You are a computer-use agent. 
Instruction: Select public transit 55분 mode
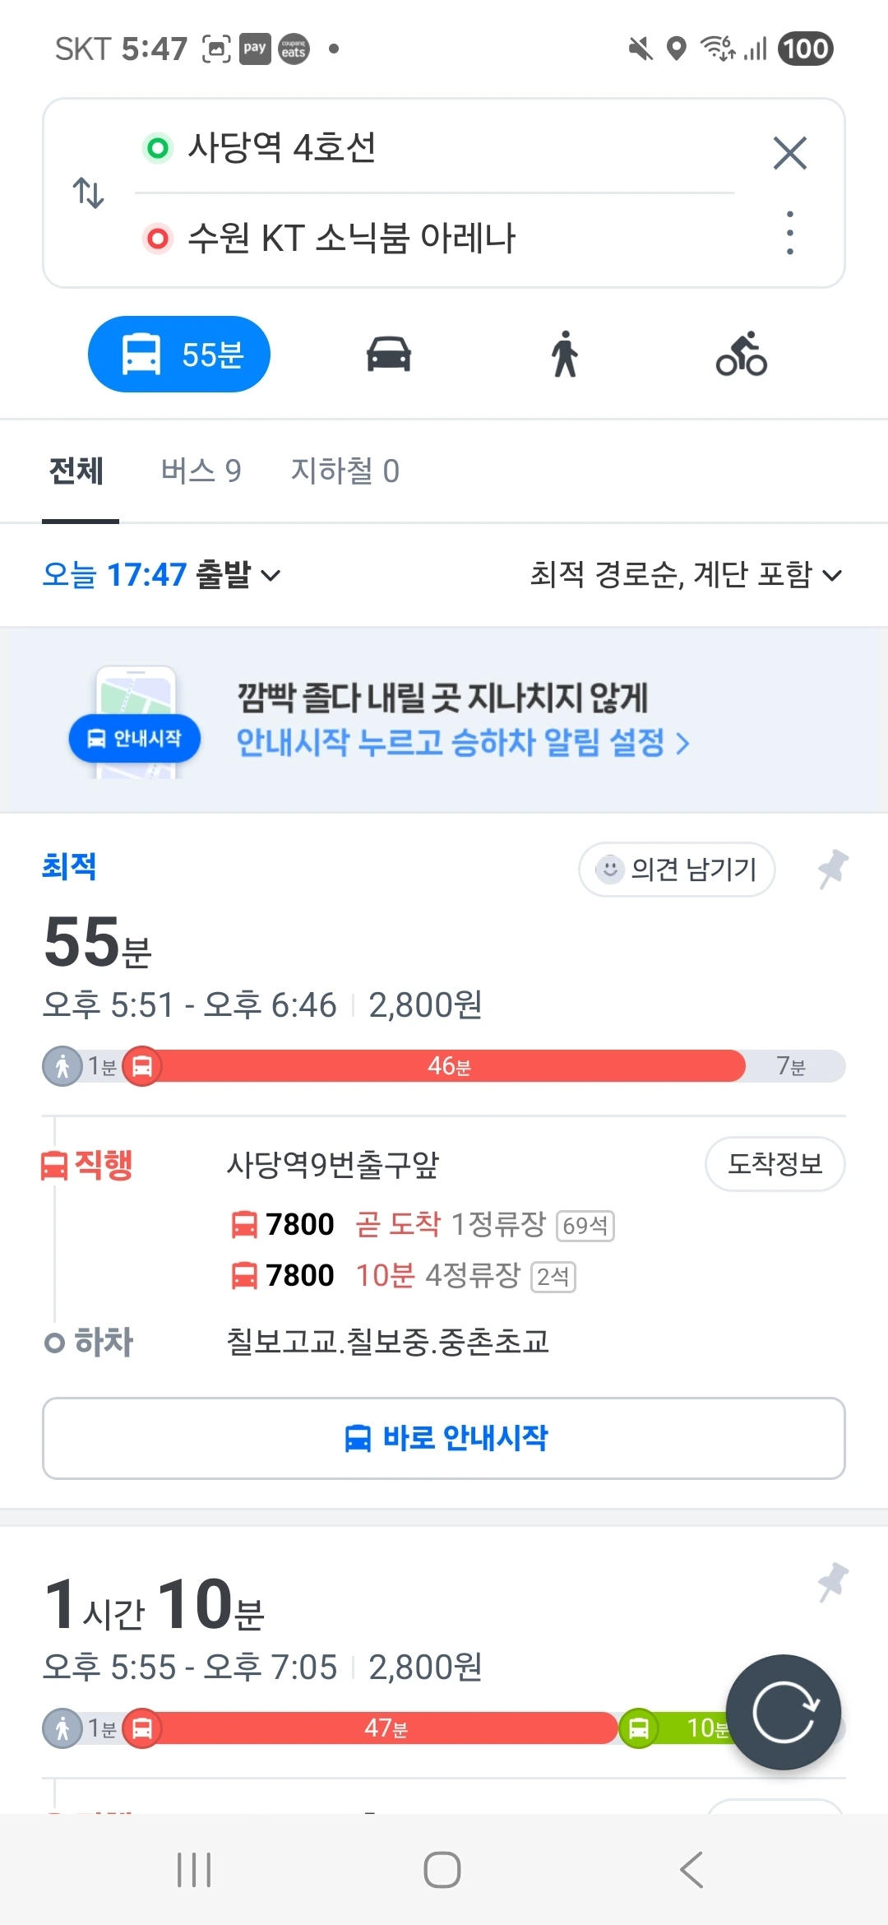[179, 355]
